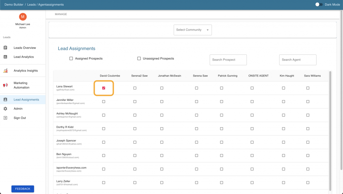
Task: Check the Assigned Prospects checkbox
Action: point(71,58)
